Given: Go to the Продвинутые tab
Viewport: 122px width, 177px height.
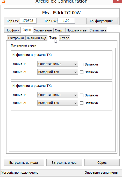Looking at the screenshot, I should click(76, 30).
